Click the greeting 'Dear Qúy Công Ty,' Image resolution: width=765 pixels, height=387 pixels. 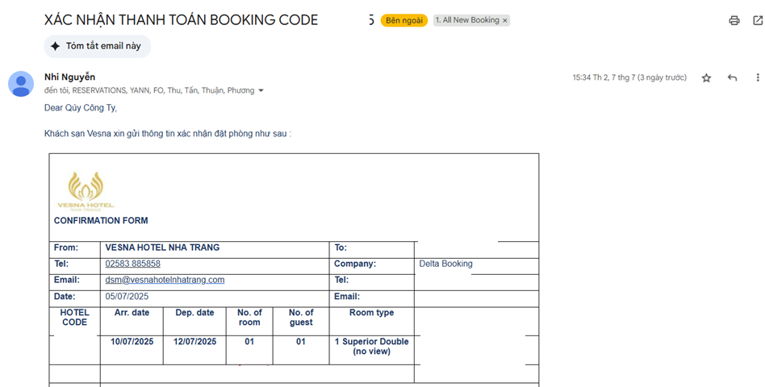tap(81, 108)
